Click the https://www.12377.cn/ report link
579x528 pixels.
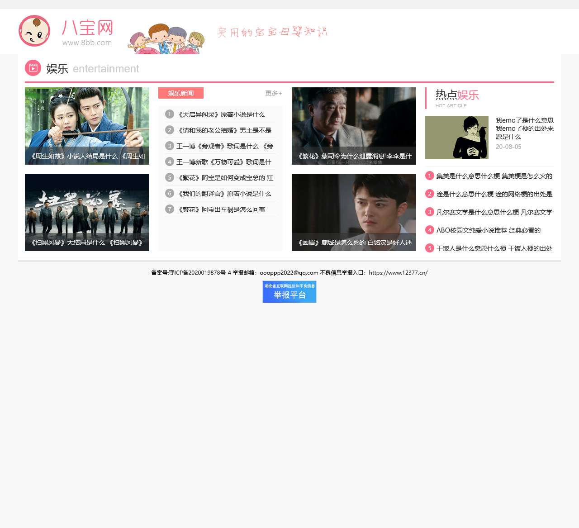point(398,273)
